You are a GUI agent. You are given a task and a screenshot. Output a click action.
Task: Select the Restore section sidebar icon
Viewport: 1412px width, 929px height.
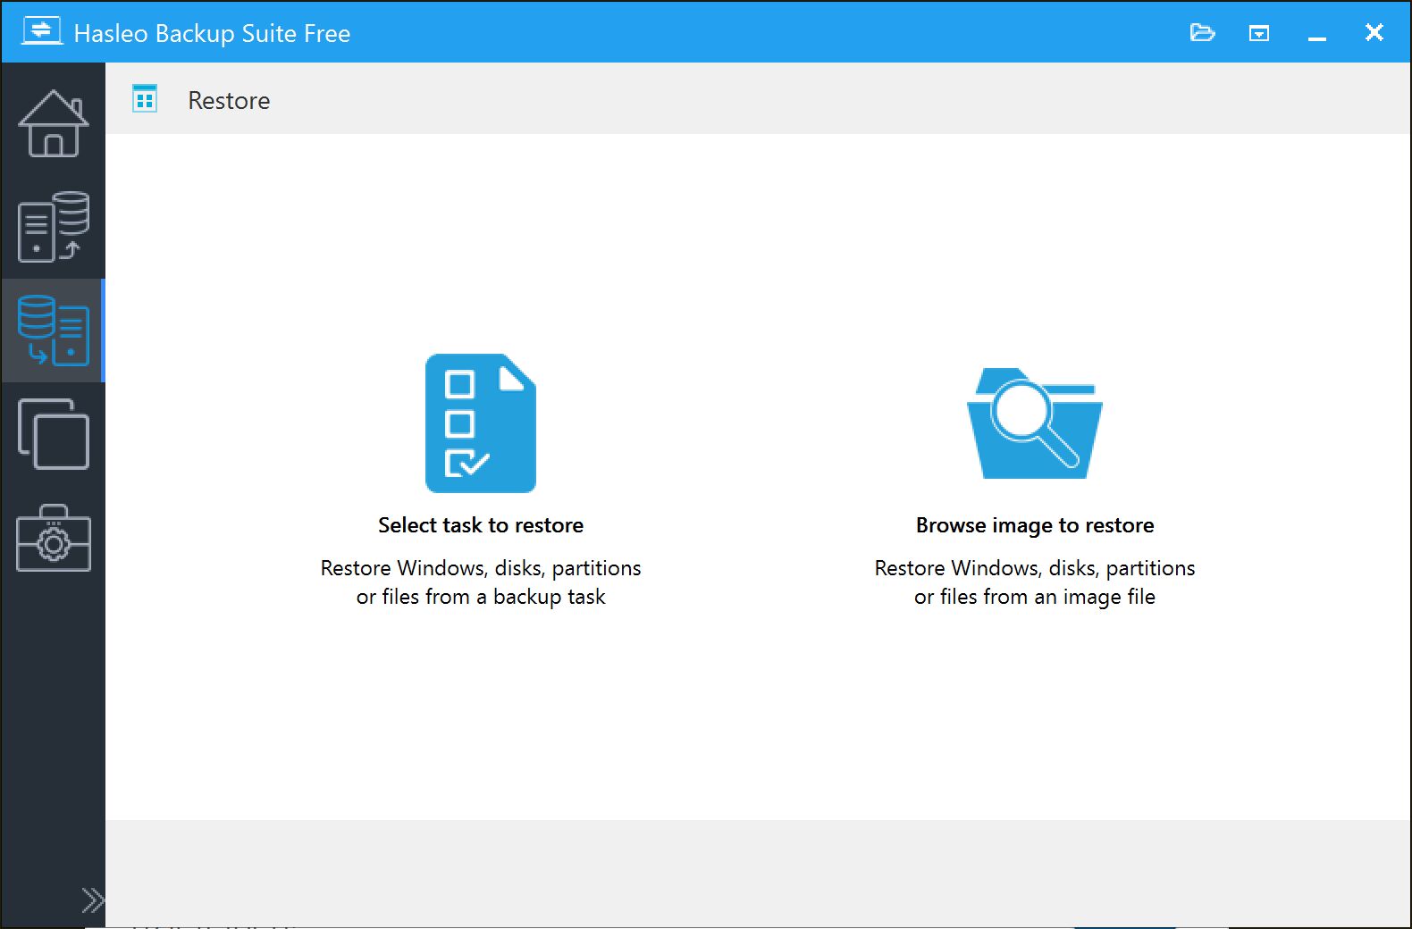(x=54, y=331)
